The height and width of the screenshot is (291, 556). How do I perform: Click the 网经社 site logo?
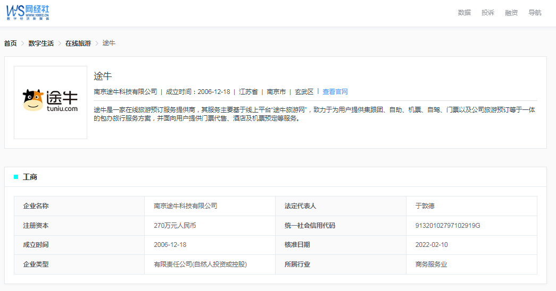point(28,12)
